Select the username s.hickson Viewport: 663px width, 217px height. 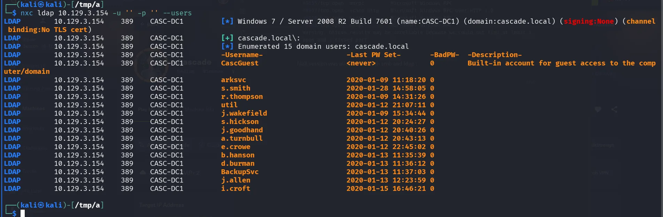[x=240, y=122]
